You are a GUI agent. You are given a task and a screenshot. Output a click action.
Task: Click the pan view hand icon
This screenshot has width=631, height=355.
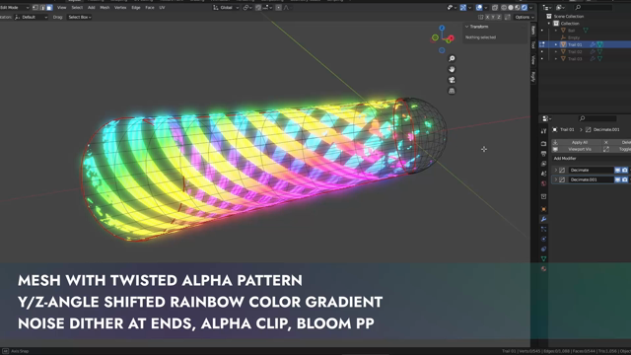pyautogui.click(x=452, y=69)
